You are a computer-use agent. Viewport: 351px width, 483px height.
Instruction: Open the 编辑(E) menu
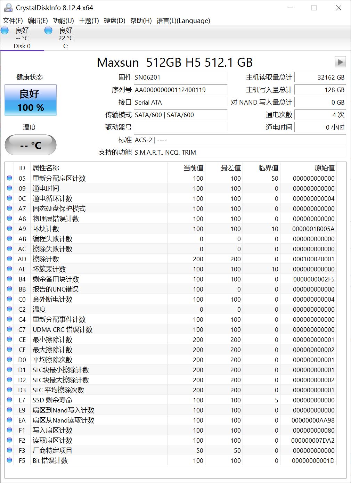38,21
